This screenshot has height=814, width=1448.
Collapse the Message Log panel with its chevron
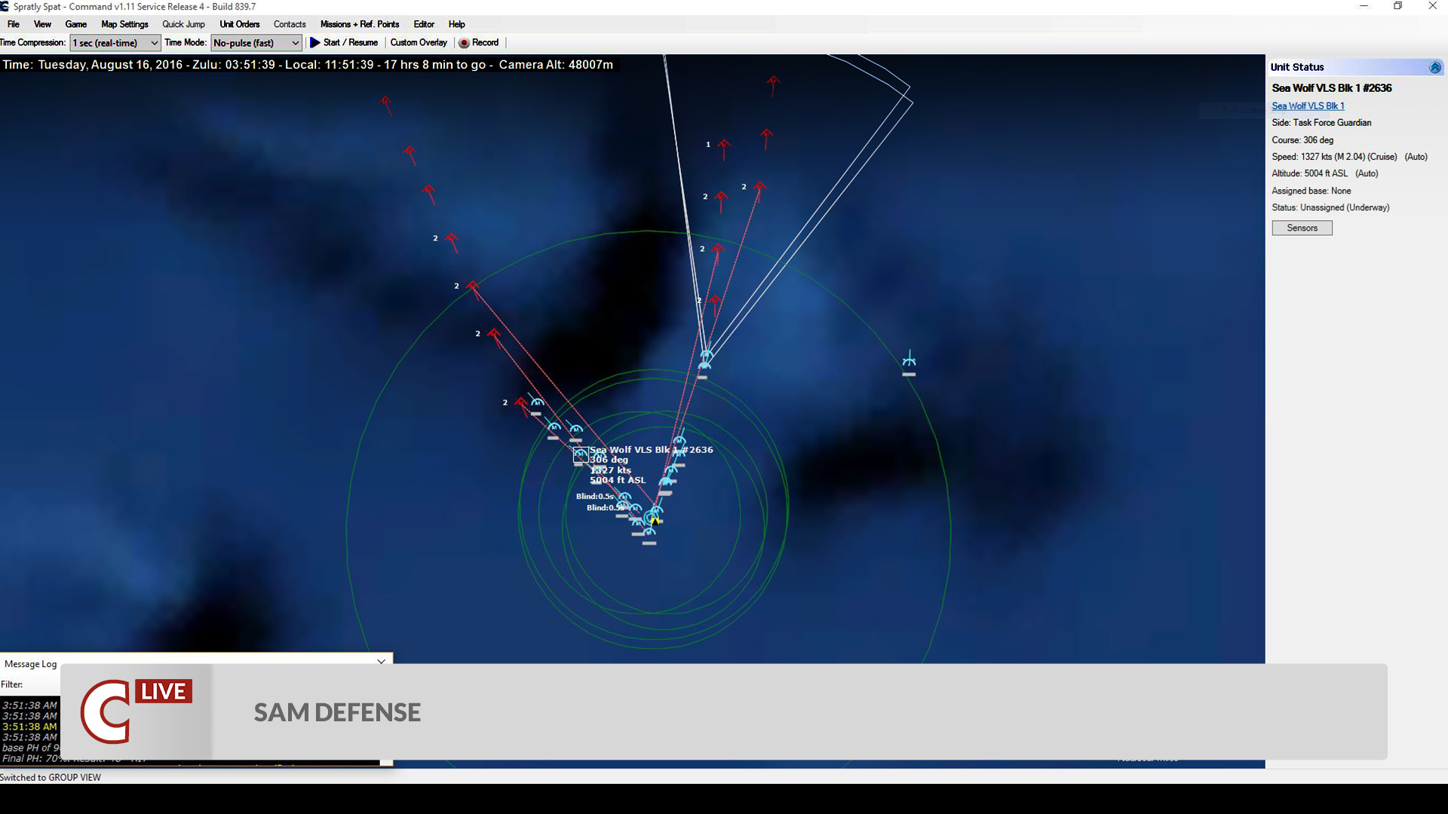(x=381, y=661)
